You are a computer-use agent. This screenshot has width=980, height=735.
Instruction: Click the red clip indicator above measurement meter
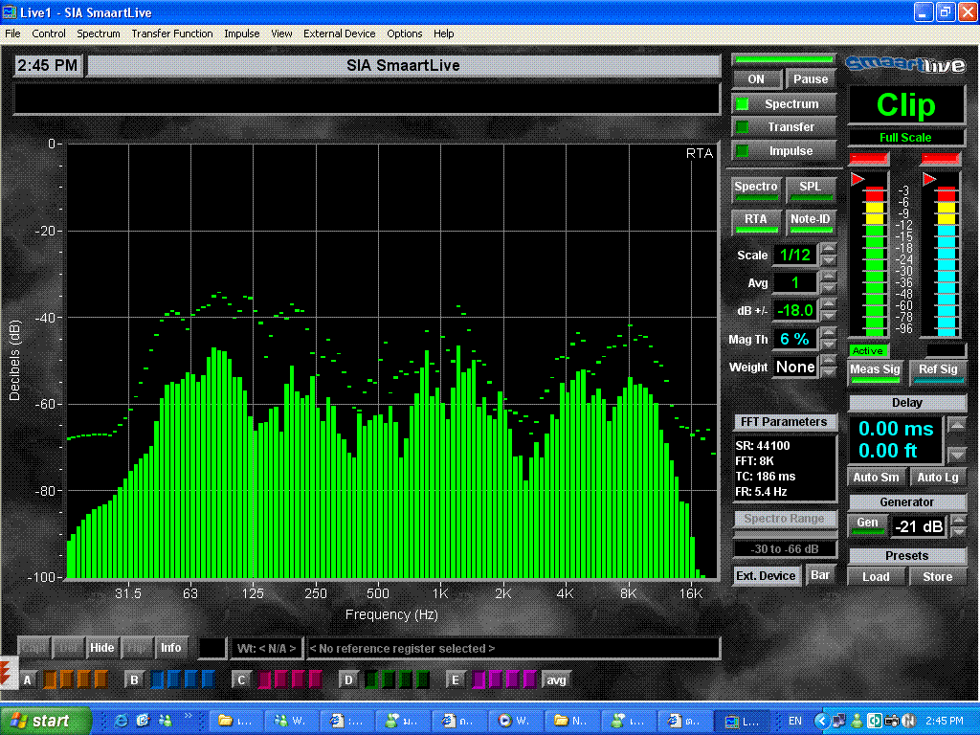(868, 158)
